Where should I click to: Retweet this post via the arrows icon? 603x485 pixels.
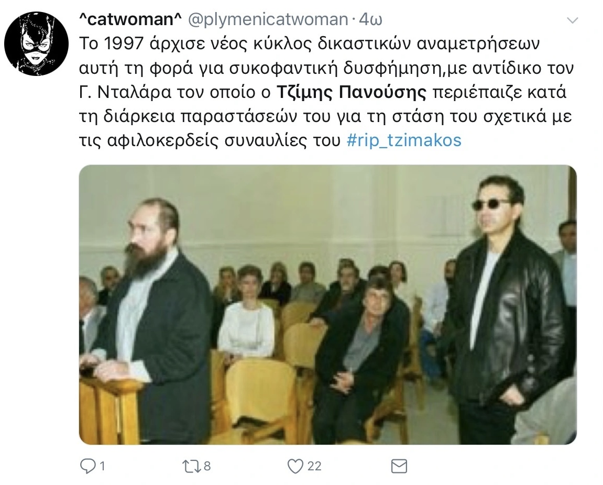[x=191, y=466]
